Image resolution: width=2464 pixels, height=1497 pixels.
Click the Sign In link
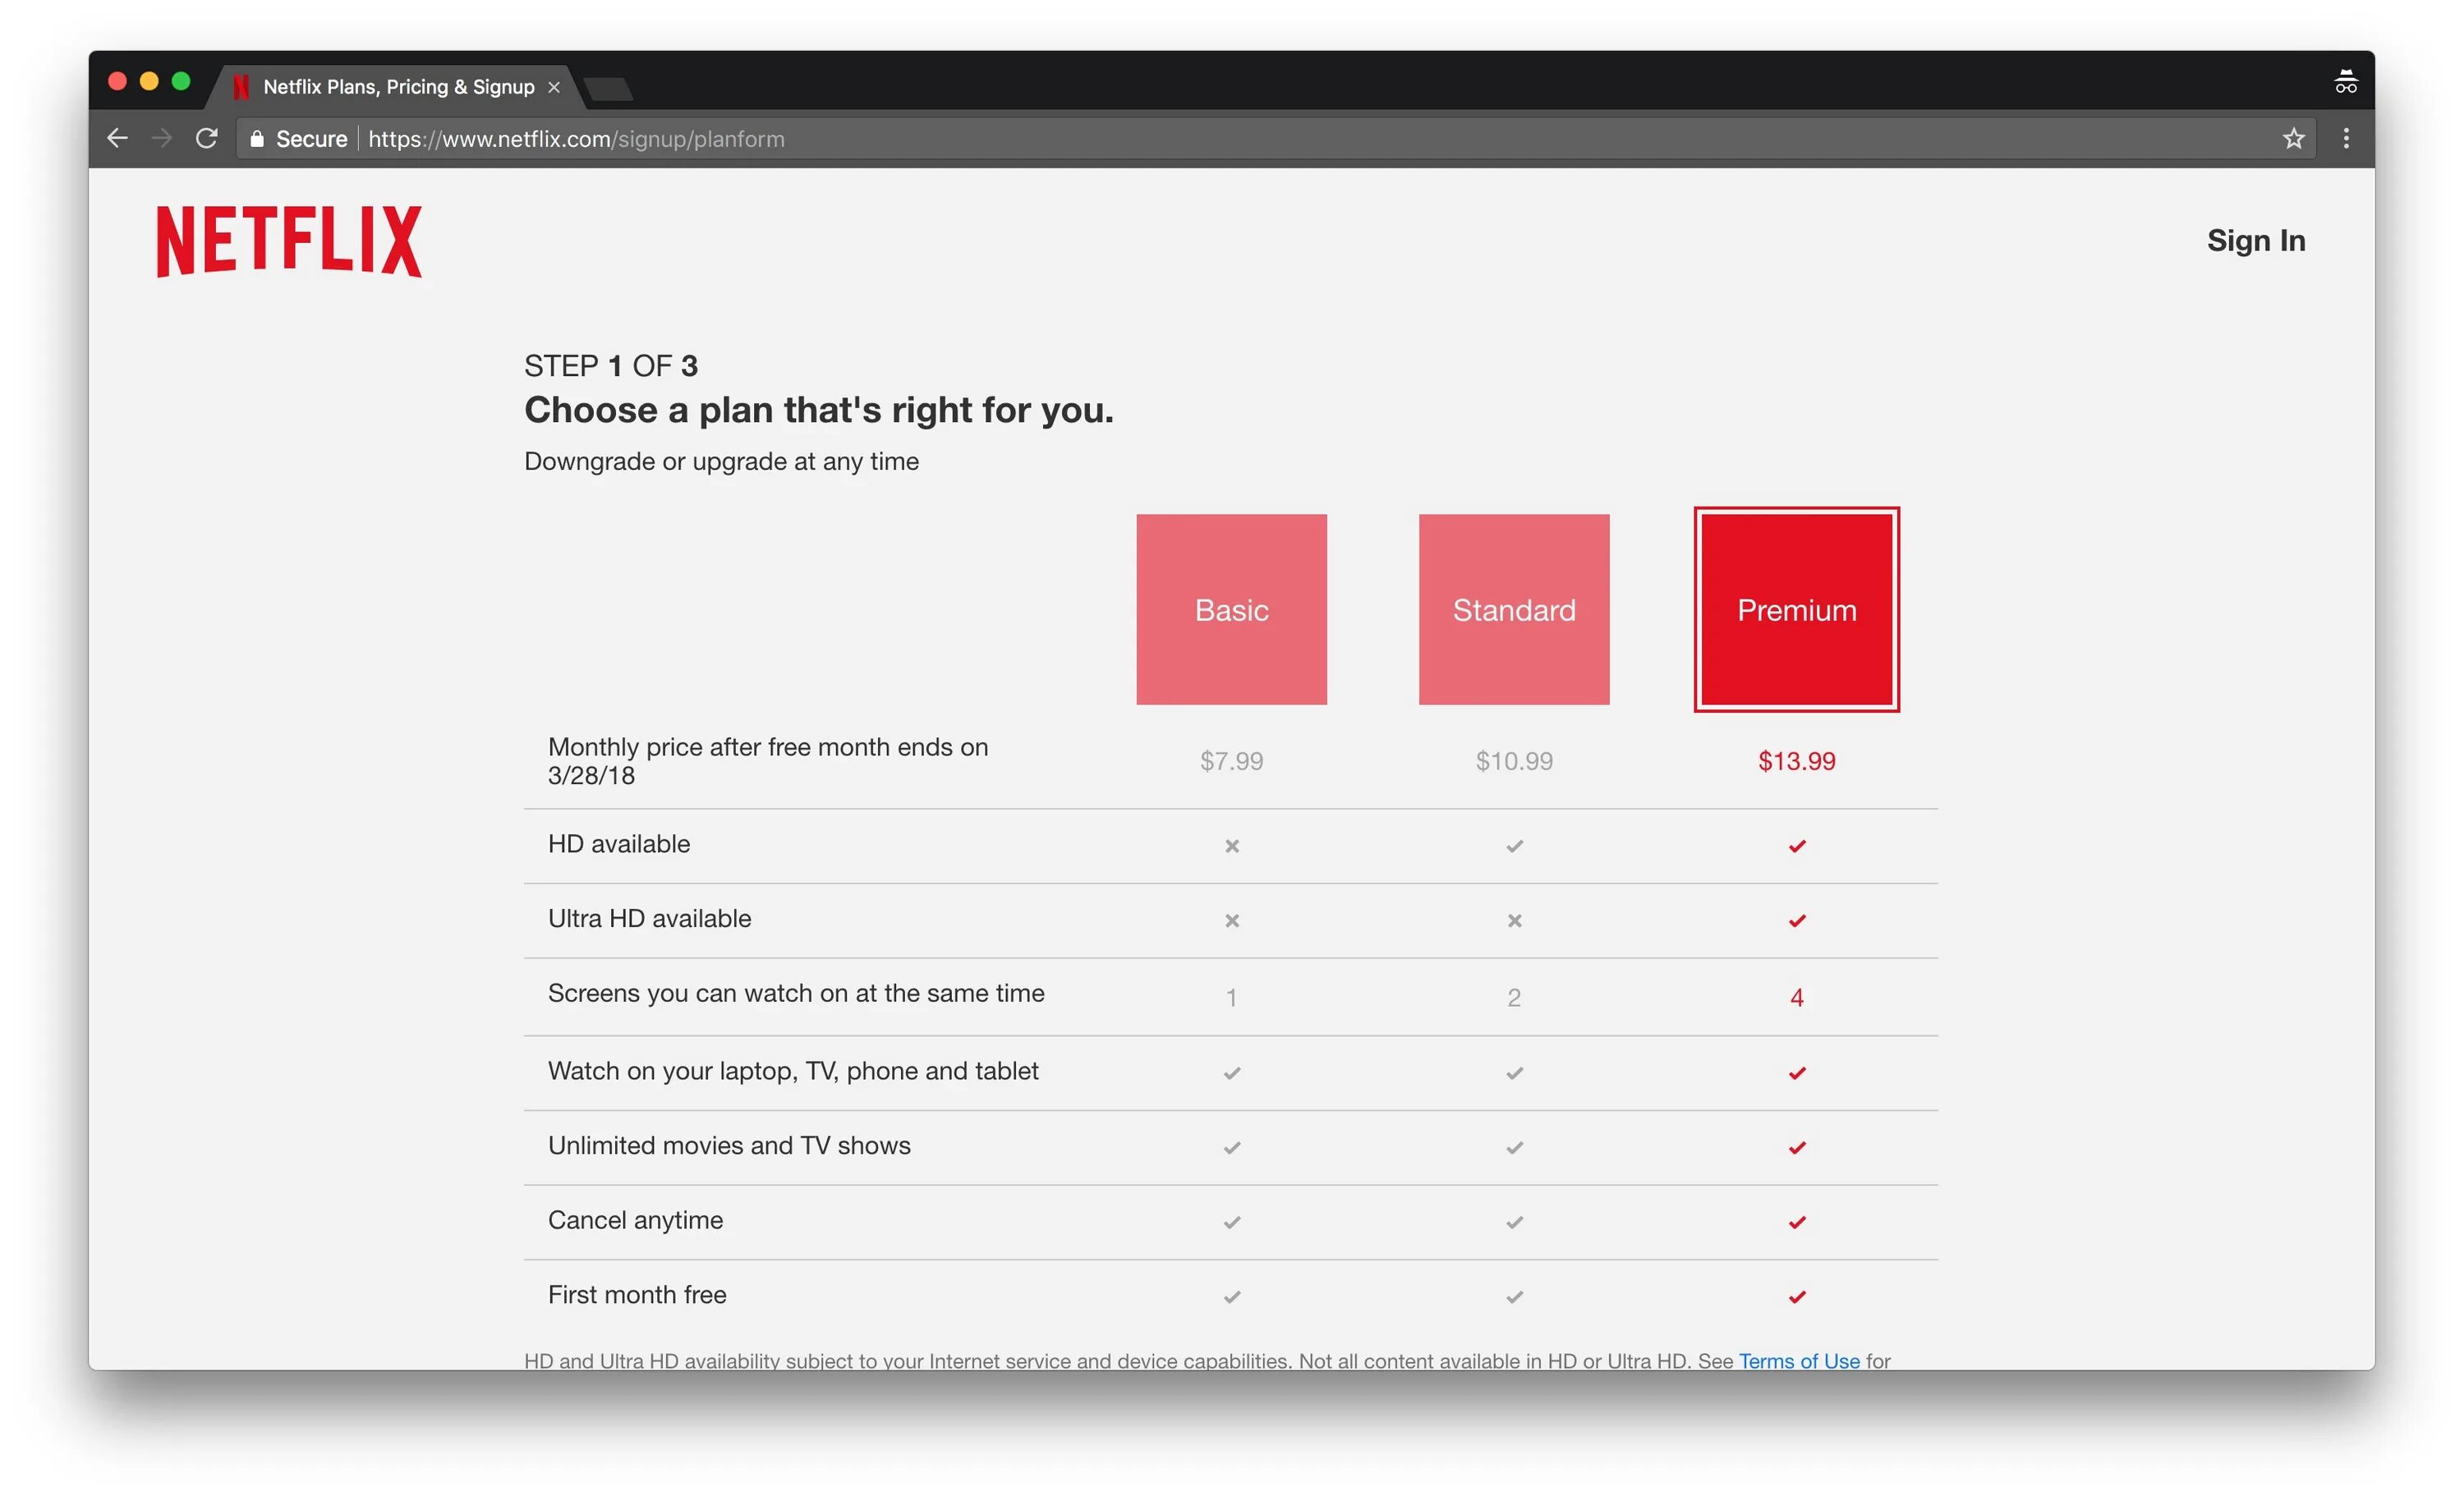click(x=2255, y=241)
